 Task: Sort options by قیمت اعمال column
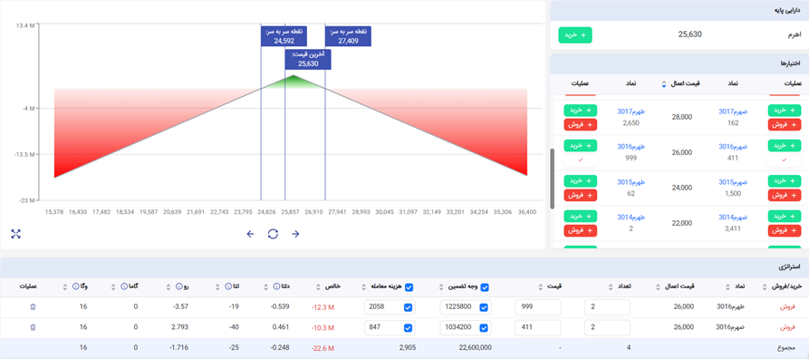click(x=664, y=83)
